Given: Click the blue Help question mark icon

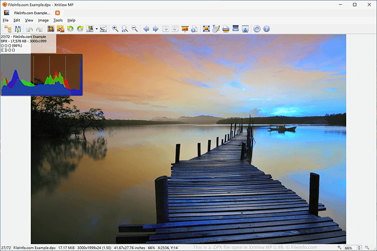Looking at the screenshot, I should click(x=266, y=29).
